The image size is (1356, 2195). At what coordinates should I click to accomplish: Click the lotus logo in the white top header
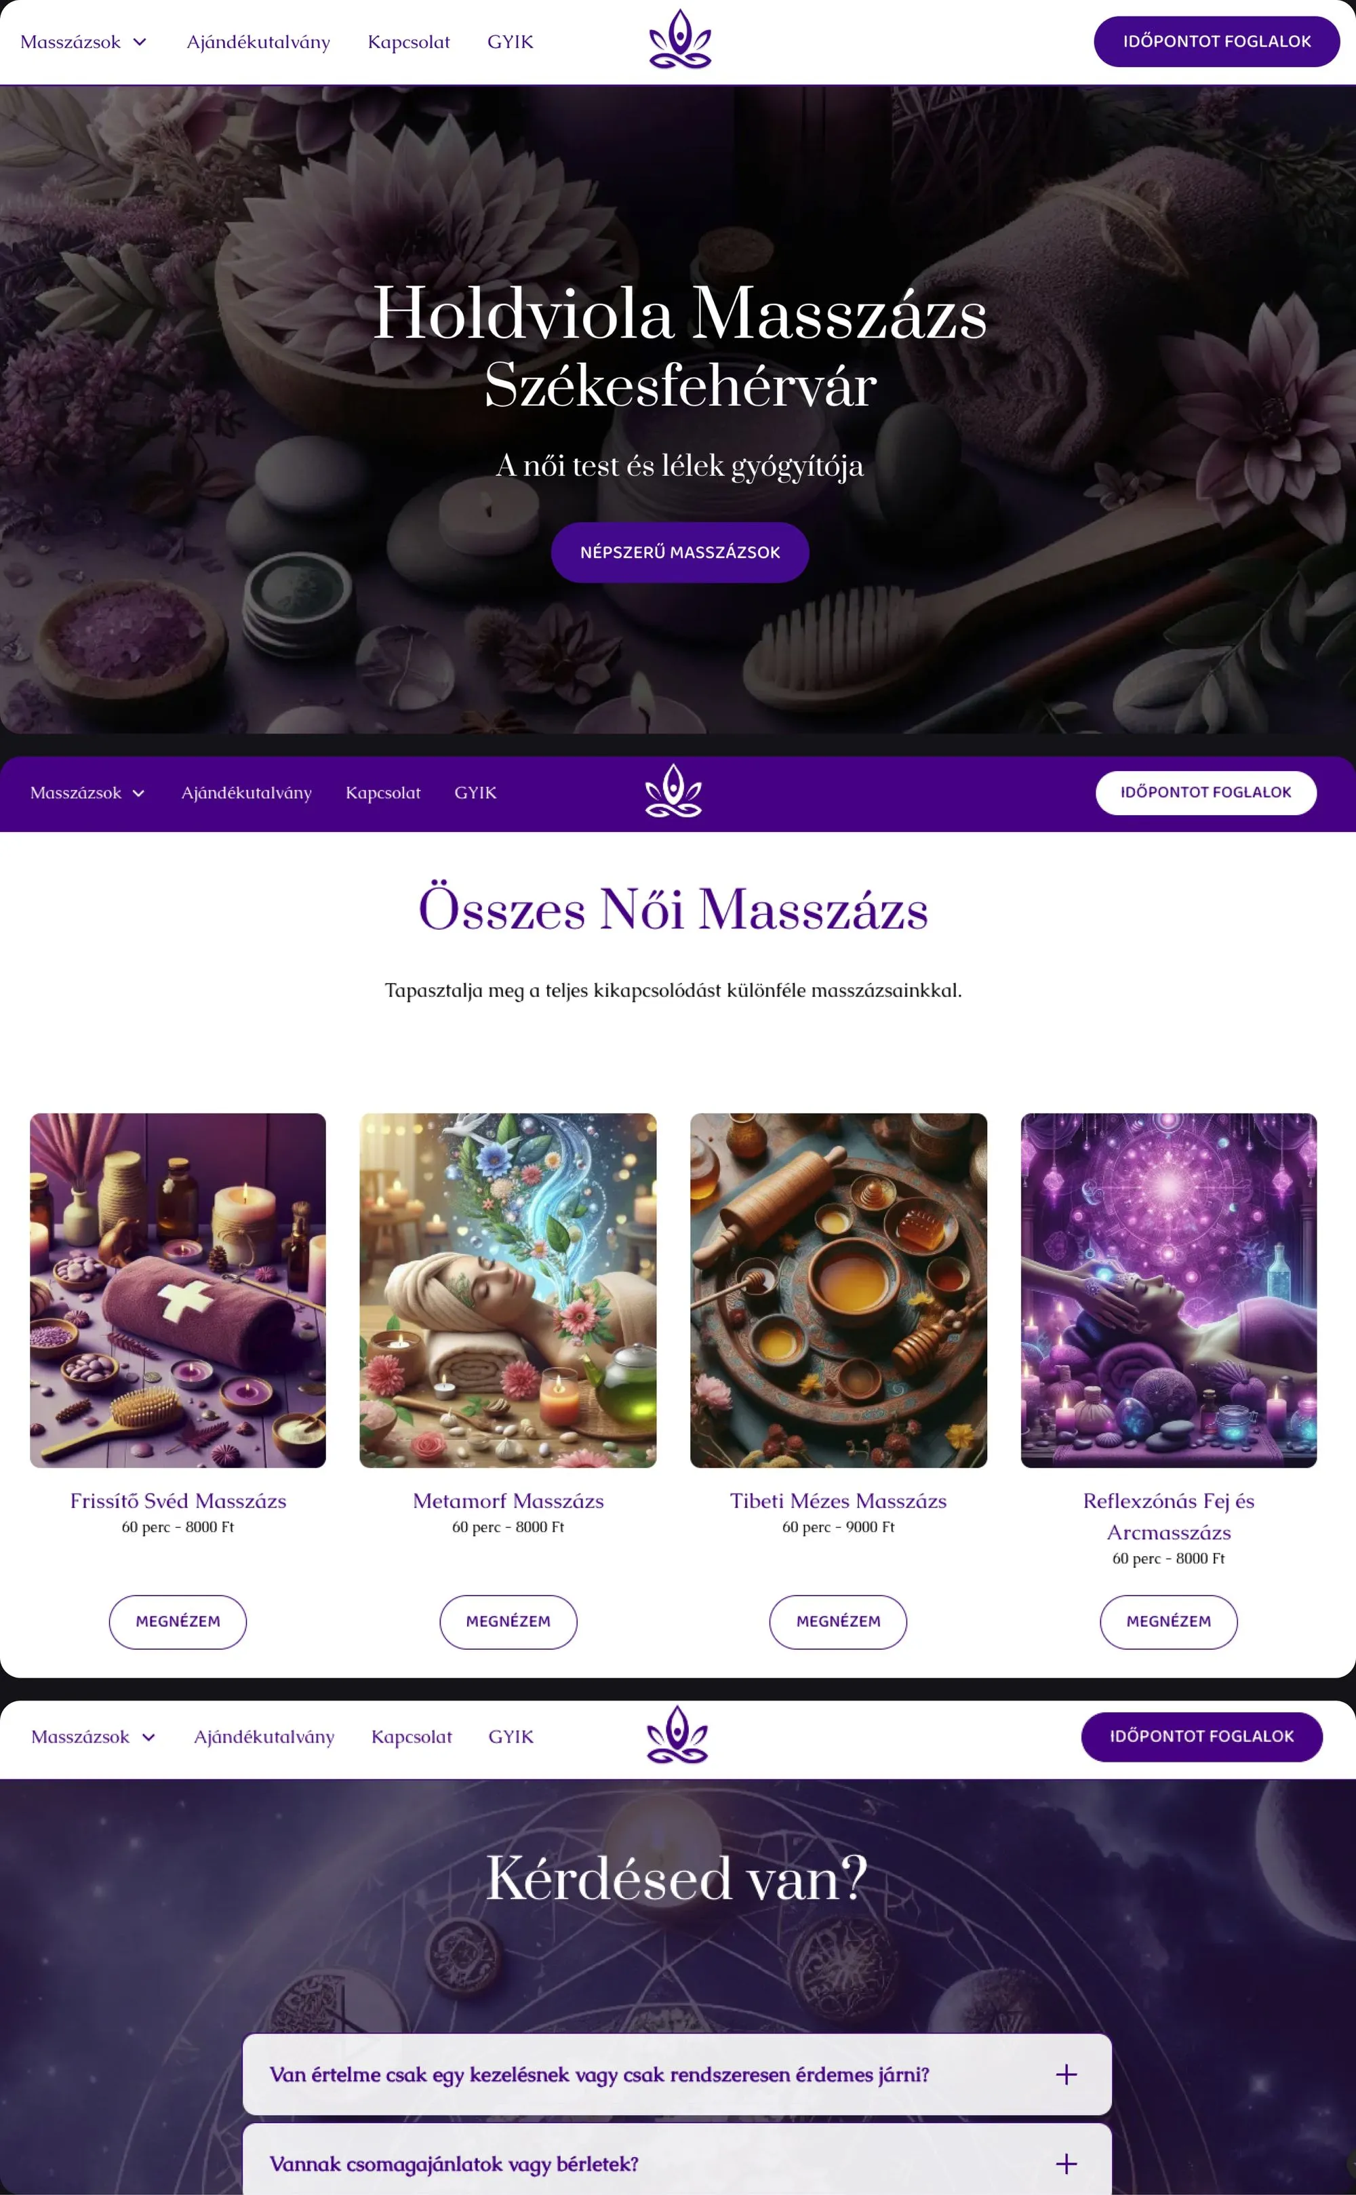pos(680,39)
